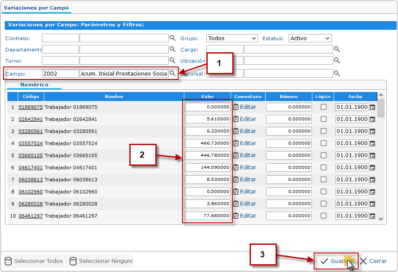
Task: Click the search magnifier beside Campo field
Action: [x=172, y=73]
